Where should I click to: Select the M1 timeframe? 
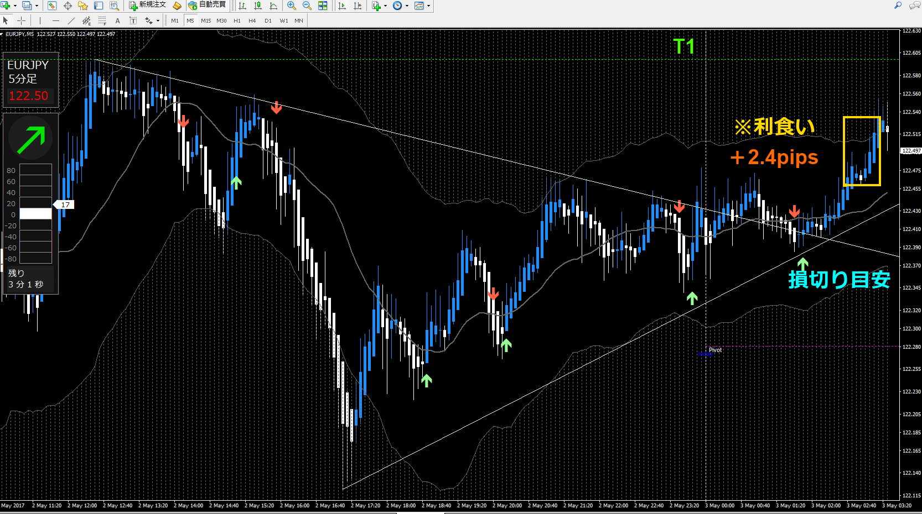175,20
